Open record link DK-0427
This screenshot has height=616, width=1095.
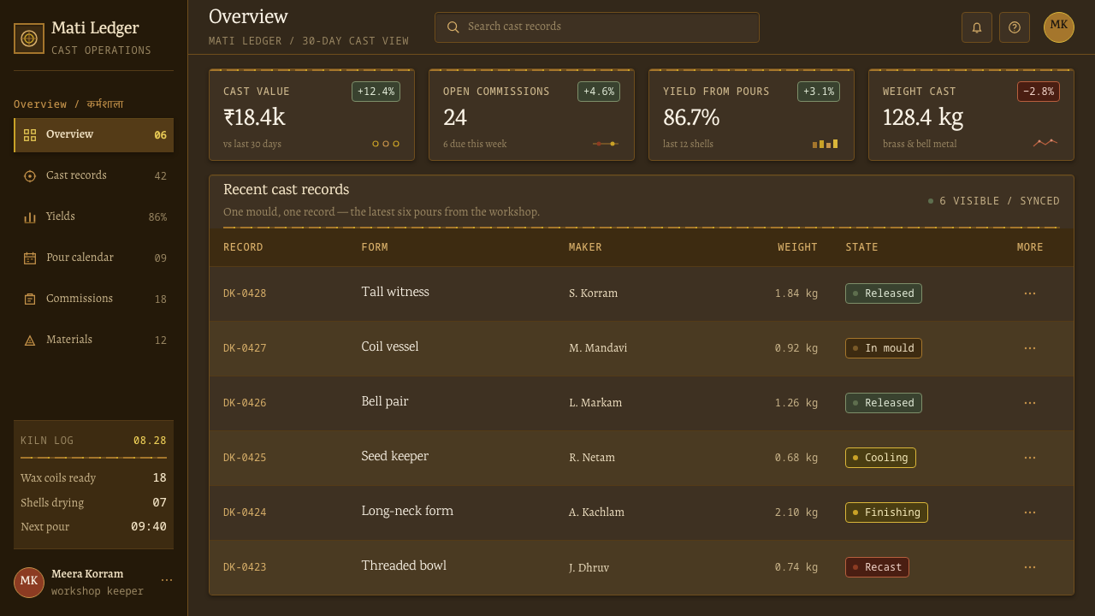click(245, 348)
